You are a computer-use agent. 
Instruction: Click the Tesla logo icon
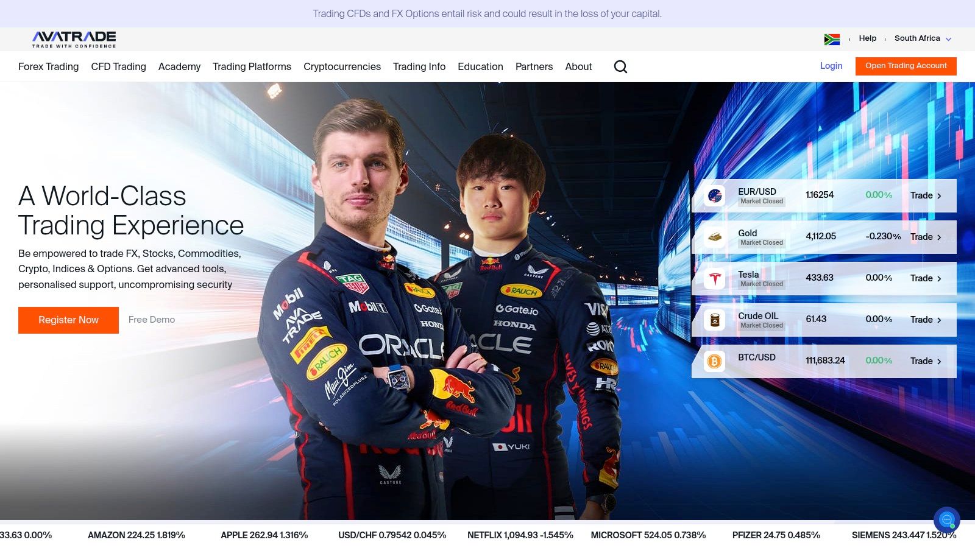(x=715, y=278)
